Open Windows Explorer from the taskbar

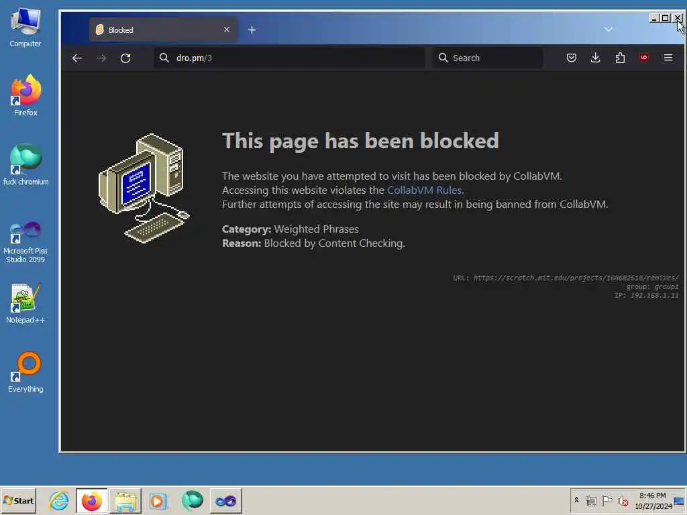click(x=125, y=500)
